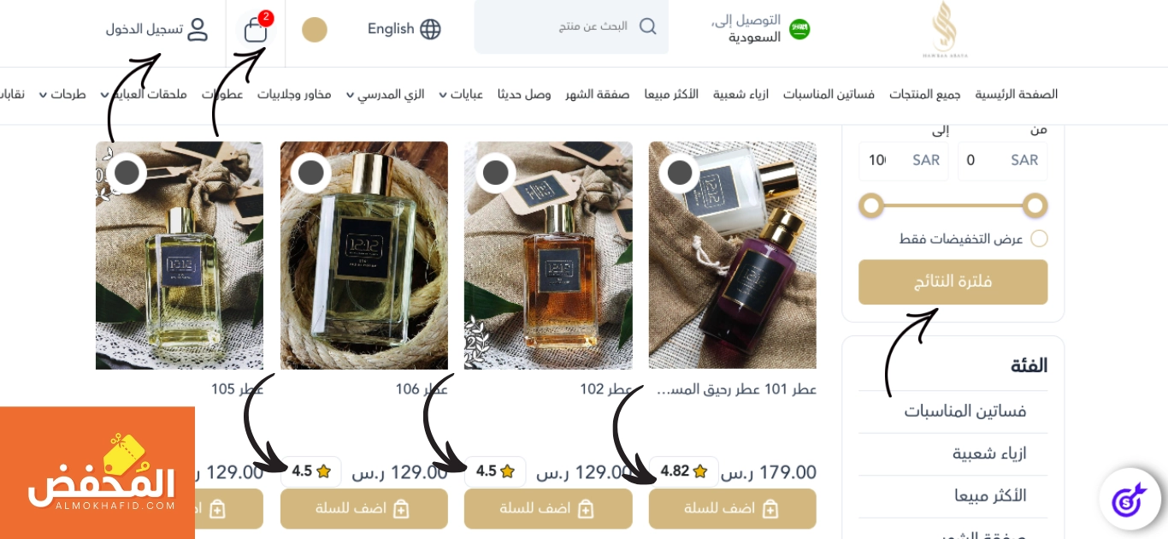Click the Saudi Arabia flag delivery icon

pos(799,29)
